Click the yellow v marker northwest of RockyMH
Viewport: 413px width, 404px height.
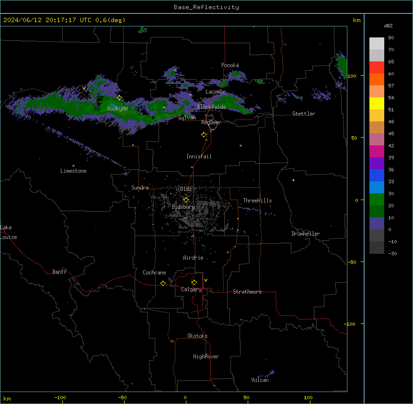tap(84, 88)
